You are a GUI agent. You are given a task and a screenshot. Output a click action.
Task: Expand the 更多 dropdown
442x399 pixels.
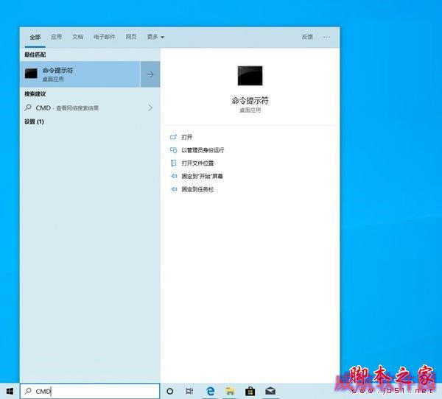coord(155,37)
